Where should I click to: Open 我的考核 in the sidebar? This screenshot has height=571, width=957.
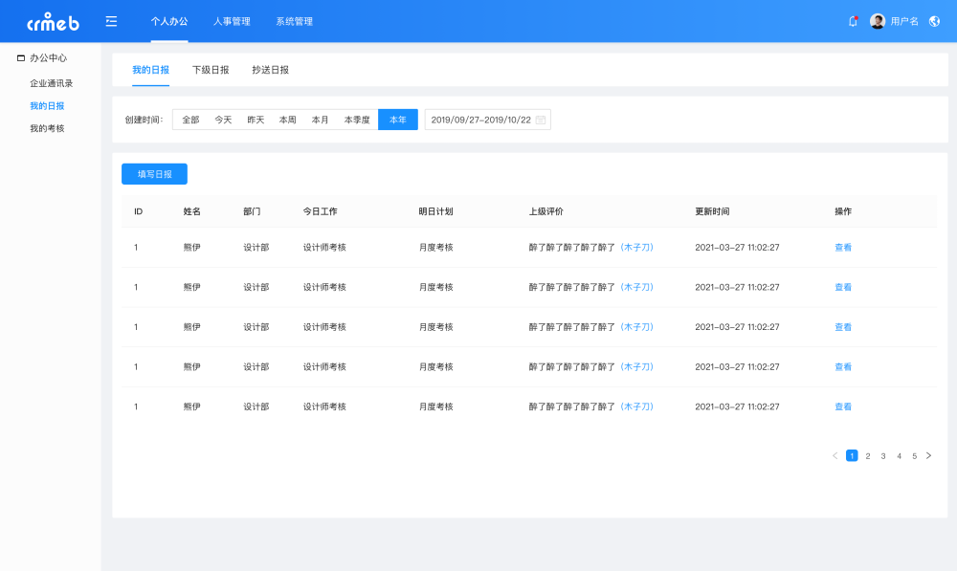(47, 129)
